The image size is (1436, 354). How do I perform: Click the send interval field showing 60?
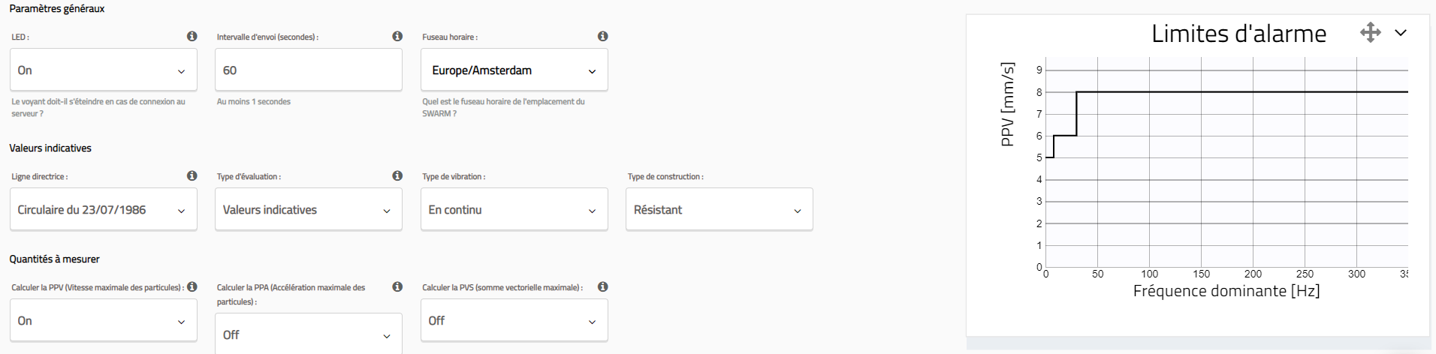coord(309,70)
